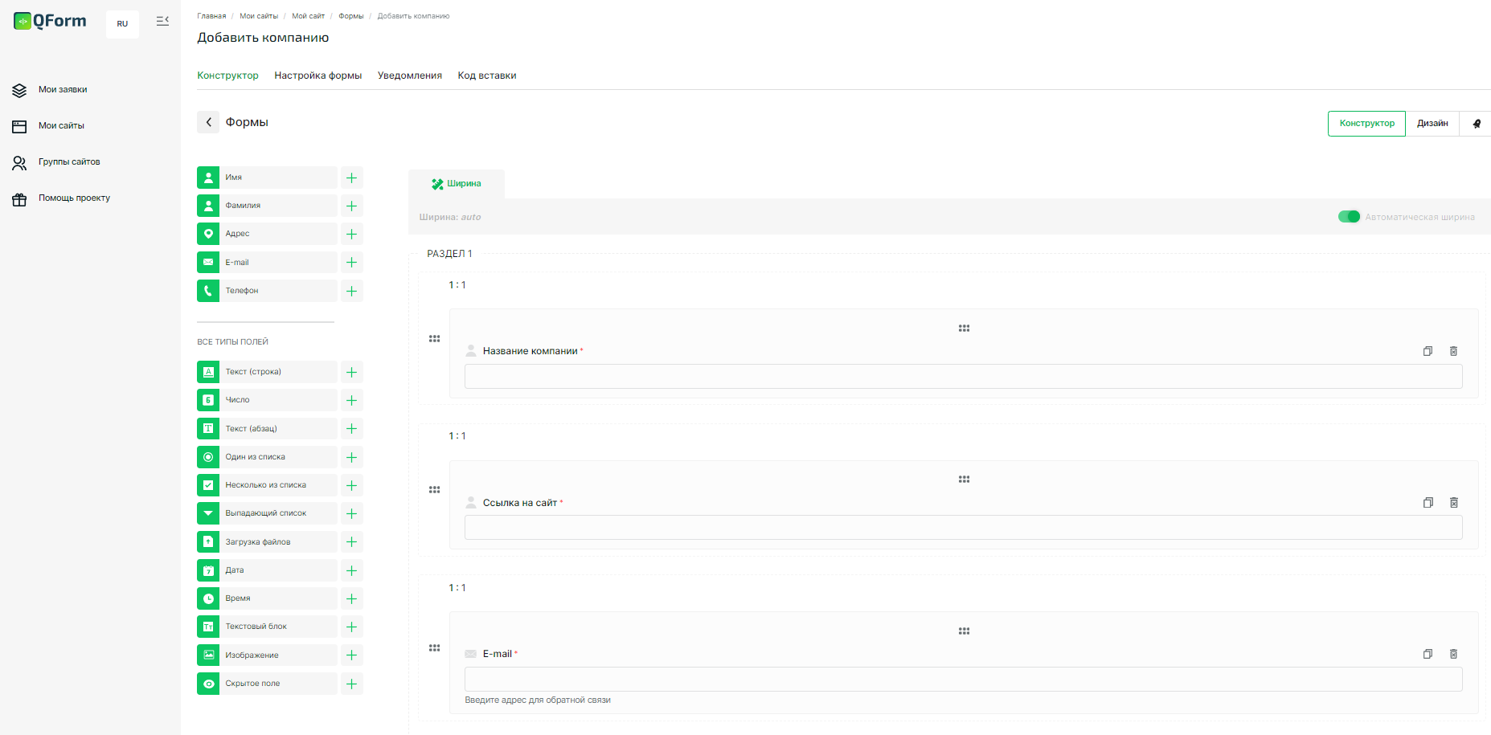Add the Фамилия field with plus
1491x735 pixels.
click(351, 206)
